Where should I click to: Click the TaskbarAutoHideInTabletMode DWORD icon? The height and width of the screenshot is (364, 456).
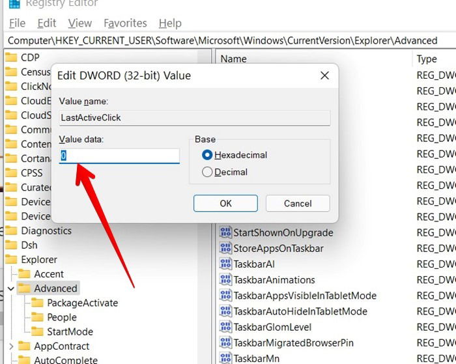tap(225, 311)
